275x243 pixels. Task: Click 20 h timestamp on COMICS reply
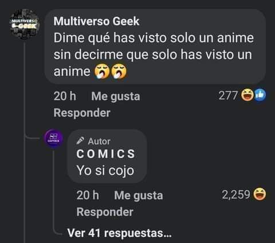click(88, 195)
